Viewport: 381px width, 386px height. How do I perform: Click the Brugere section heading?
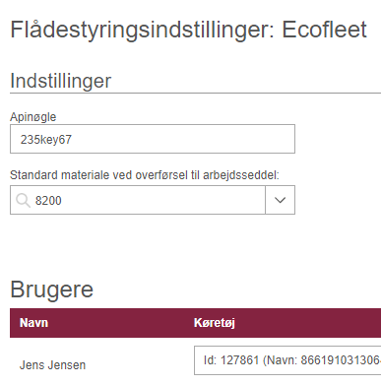pos(52,289)
